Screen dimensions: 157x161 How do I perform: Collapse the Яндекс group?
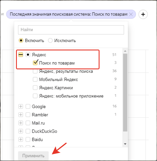click(21, 55)
